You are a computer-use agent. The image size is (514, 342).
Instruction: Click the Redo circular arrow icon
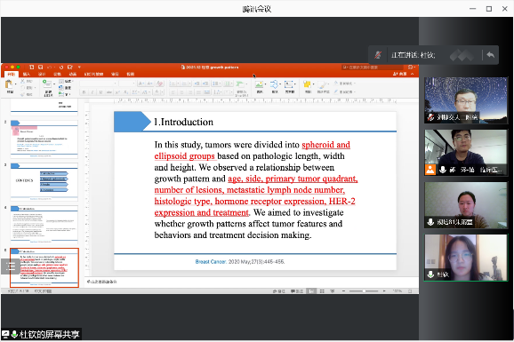(x=61, y=68)
